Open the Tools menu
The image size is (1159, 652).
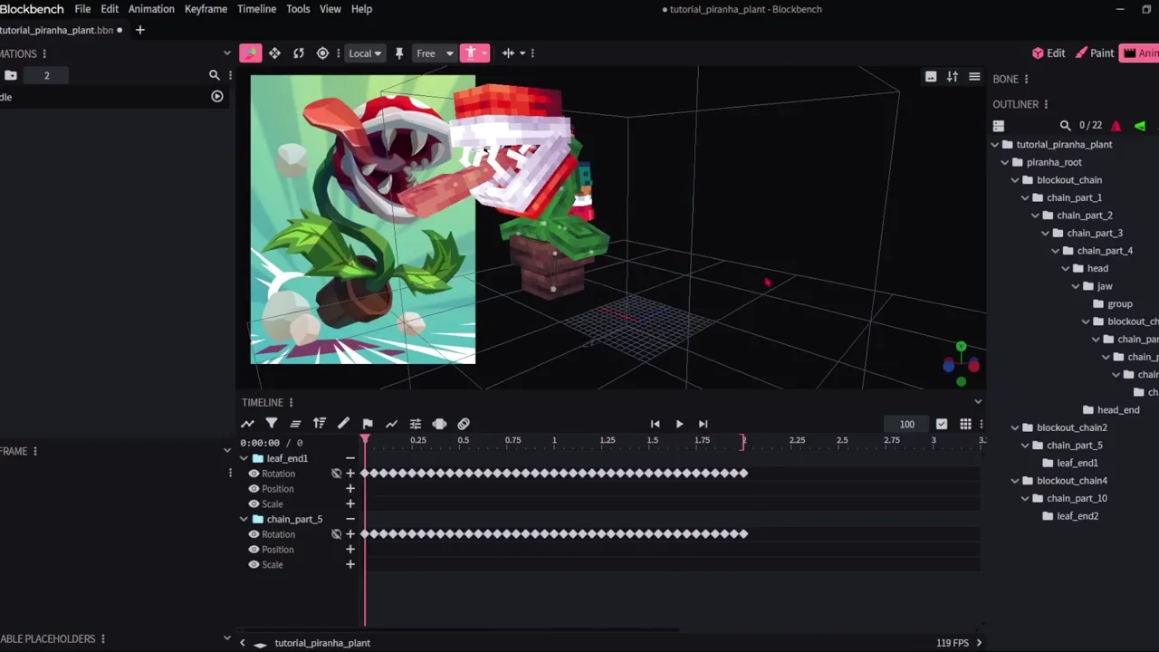coord(298,9)
